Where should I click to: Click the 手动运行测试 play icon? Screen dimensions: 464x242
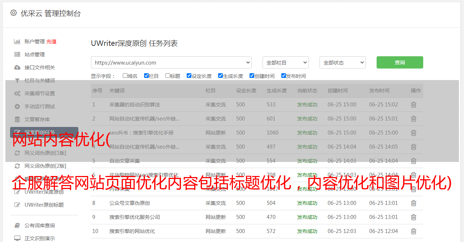click(17, 106)
